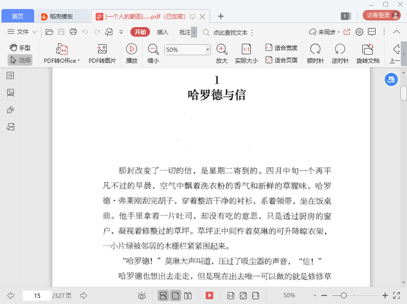Zoom in using 放大 magnifier

click(222, 54)
